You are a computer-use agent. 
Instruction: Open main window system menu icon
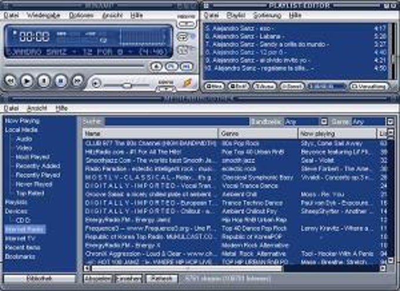pyautogui.click(x=5, y=5)
